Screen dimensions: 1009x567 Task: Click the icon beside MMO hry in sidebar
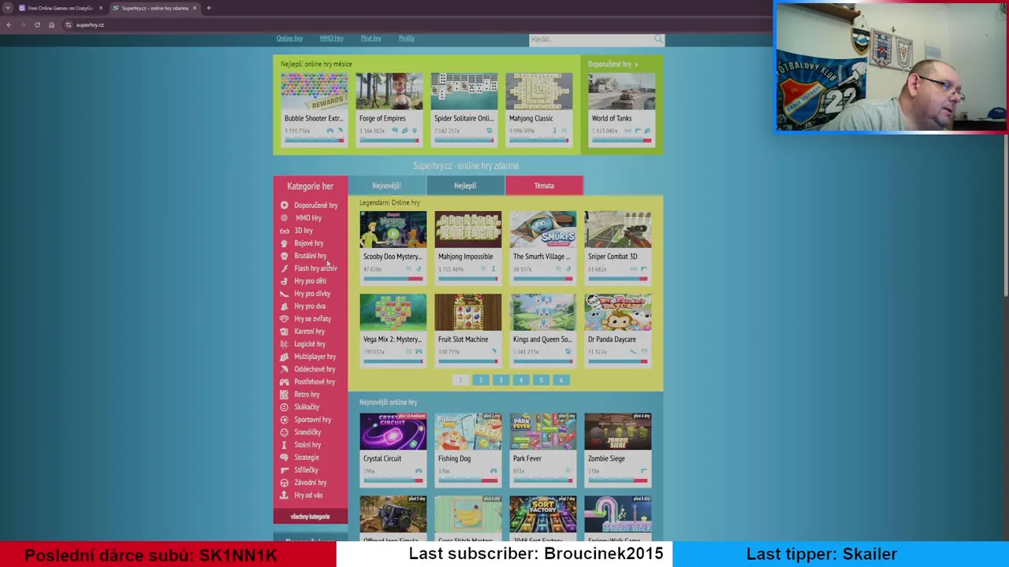tap(285, 218)
